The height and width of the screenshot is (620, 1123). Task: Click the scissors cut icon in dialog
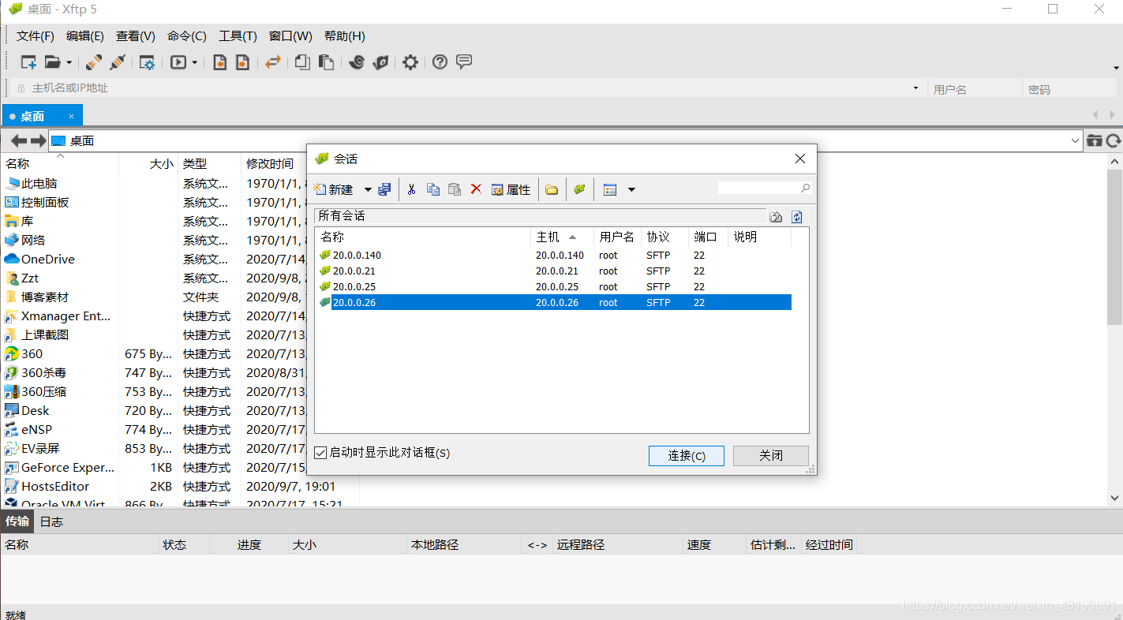(411, 189)
